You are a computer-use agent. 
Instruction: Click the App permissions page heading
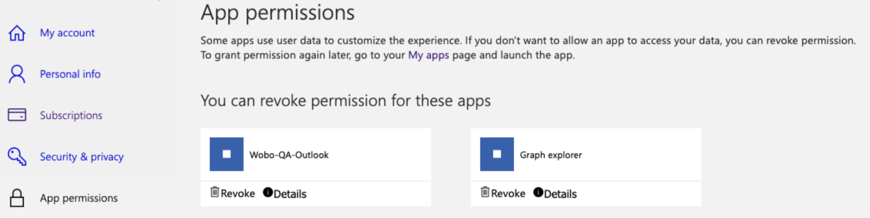click(x=278, y=12)
